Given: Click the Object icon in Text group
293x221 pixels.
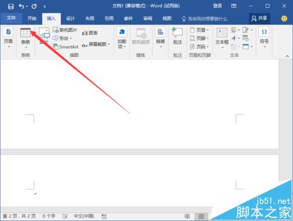Looking at the screenshot, I should pos(246,47).
